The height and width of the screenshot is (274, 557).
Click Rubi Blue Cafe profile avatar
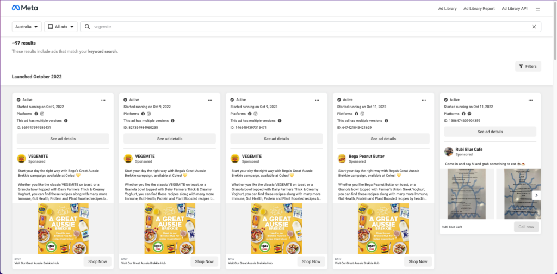[449, 152]
